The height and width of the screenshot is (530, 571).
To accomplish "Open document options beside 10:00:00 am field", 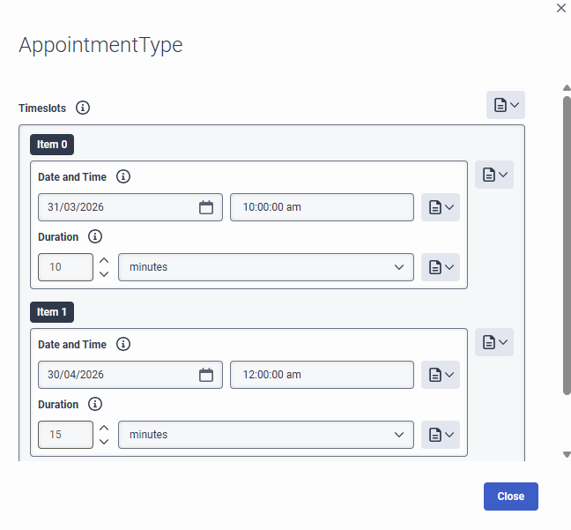I will pos(441,207).
